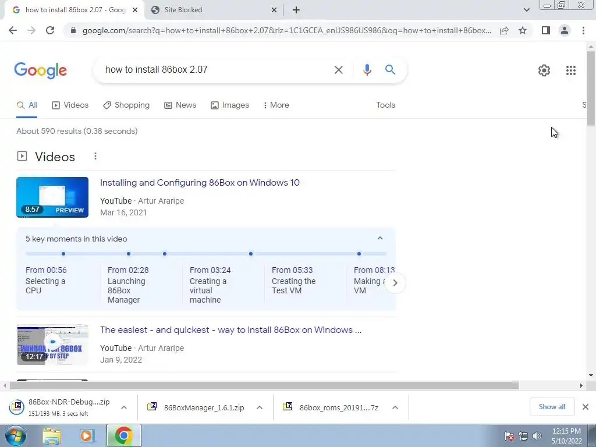596x447 pixels.
Task: Click the Google search input field
Action: point(217,70)
